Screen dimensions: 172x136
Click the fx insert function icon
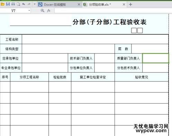click(x=49, y=11)
